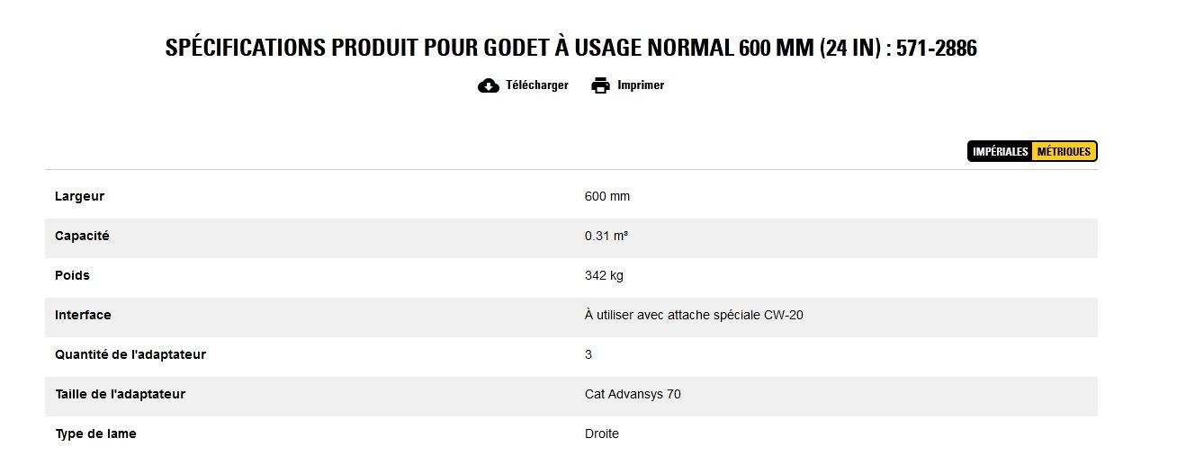Click the cloud download icon
The width and height of the screenshot is (1177, 456).
(488, 85)
